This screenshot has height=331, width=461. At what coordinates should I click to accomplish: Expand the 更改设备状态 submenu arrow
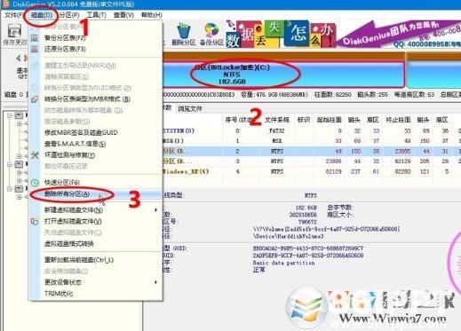point(155,282)
